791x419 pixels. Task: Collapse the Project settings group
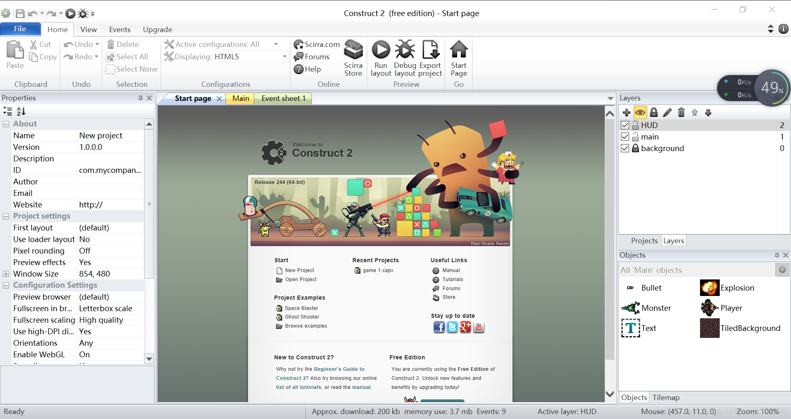pyautogui.click(x=6, y=216)
